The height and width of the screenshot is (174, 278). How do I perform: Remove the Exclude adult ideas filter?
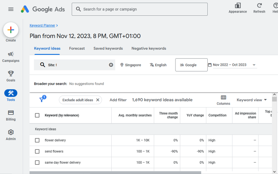pyautogui.click(x=98, y=100)
